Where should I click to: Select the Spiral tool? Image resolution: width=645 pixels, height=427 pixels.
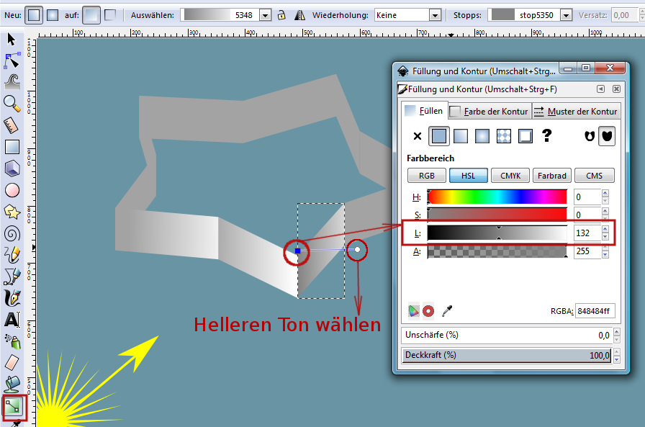[12, 233]
